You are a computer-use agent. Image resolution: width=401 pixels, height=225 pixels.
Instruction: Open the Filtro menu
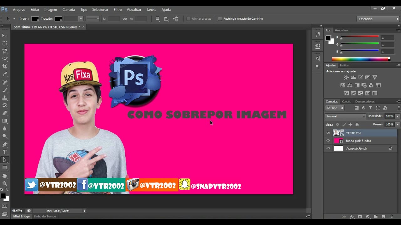point(118,10)
